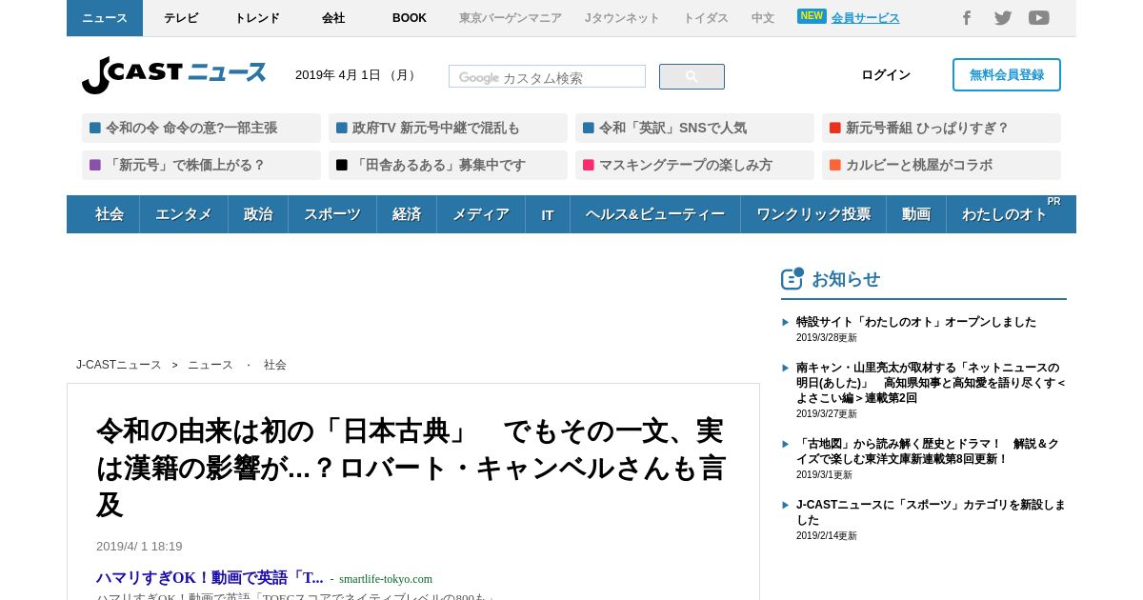The image size is (1143, 600).
Task: Open topic 政府TV 新元号中継で混乱も
Action: [x=448, y=128]
